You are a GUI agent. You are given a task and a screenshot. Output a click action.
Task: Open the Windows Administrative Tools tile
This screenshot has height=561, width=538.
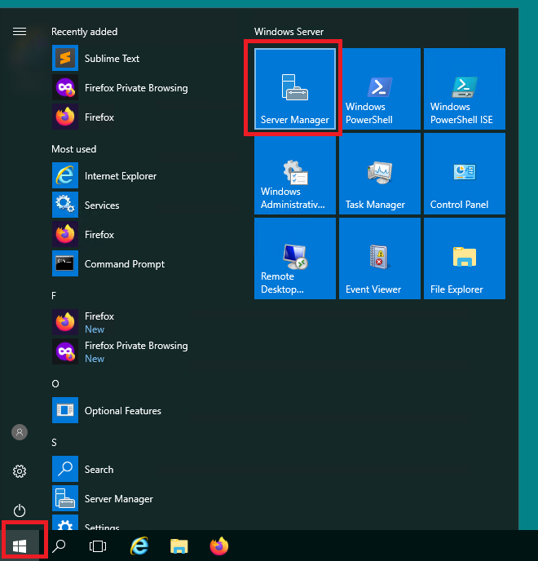coord(295,174)
